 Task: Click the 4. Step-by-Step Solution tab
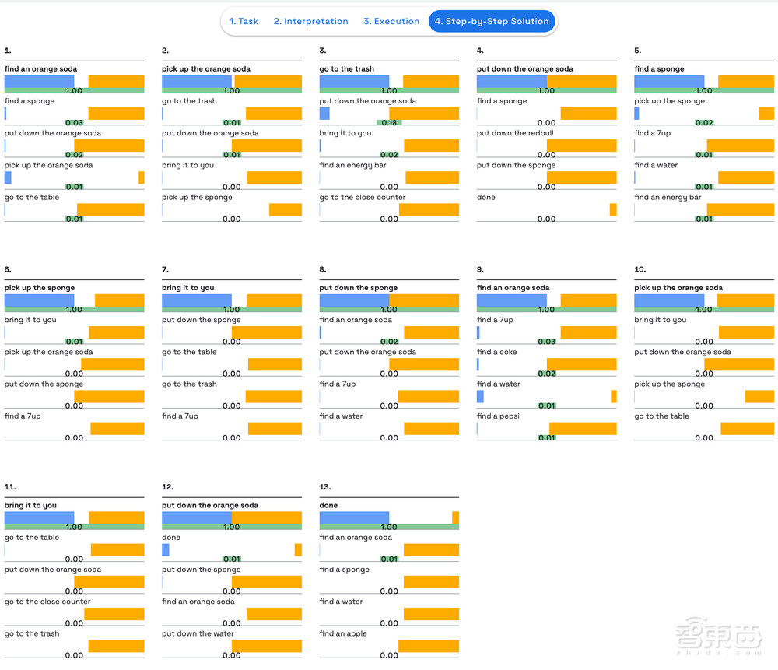tap(492, 22)
